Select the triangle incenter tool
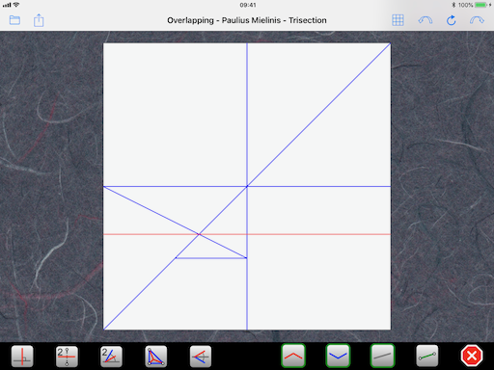 coord(155,356)
